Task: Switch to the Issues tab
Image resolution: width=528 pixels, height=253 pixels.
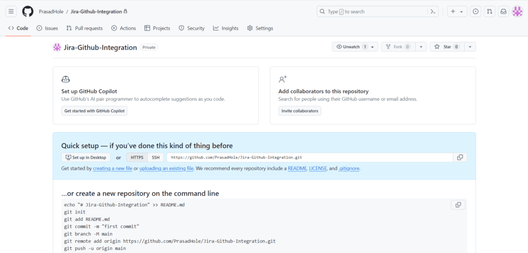Action: pos(47,28)
